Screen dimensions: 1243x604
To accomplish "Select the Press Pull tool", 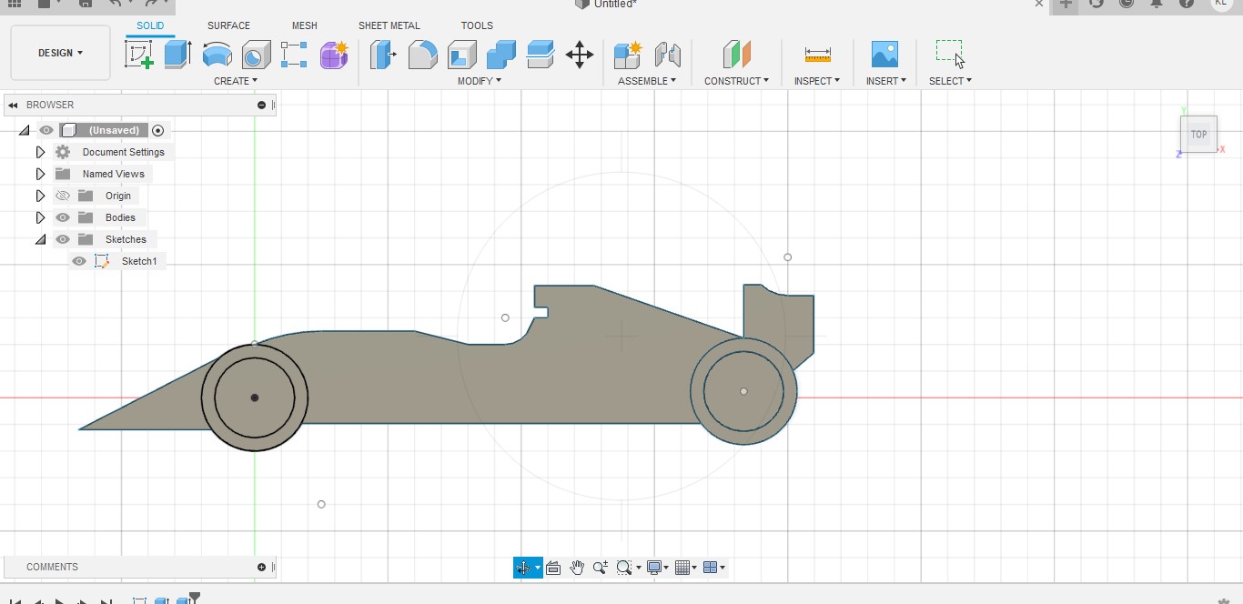I will (383, 55).
